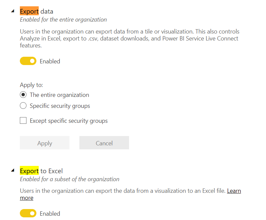This screenshot has width=266, height=220.
Task: Collapse the Export to Excel section
Action: pos(13,170)
